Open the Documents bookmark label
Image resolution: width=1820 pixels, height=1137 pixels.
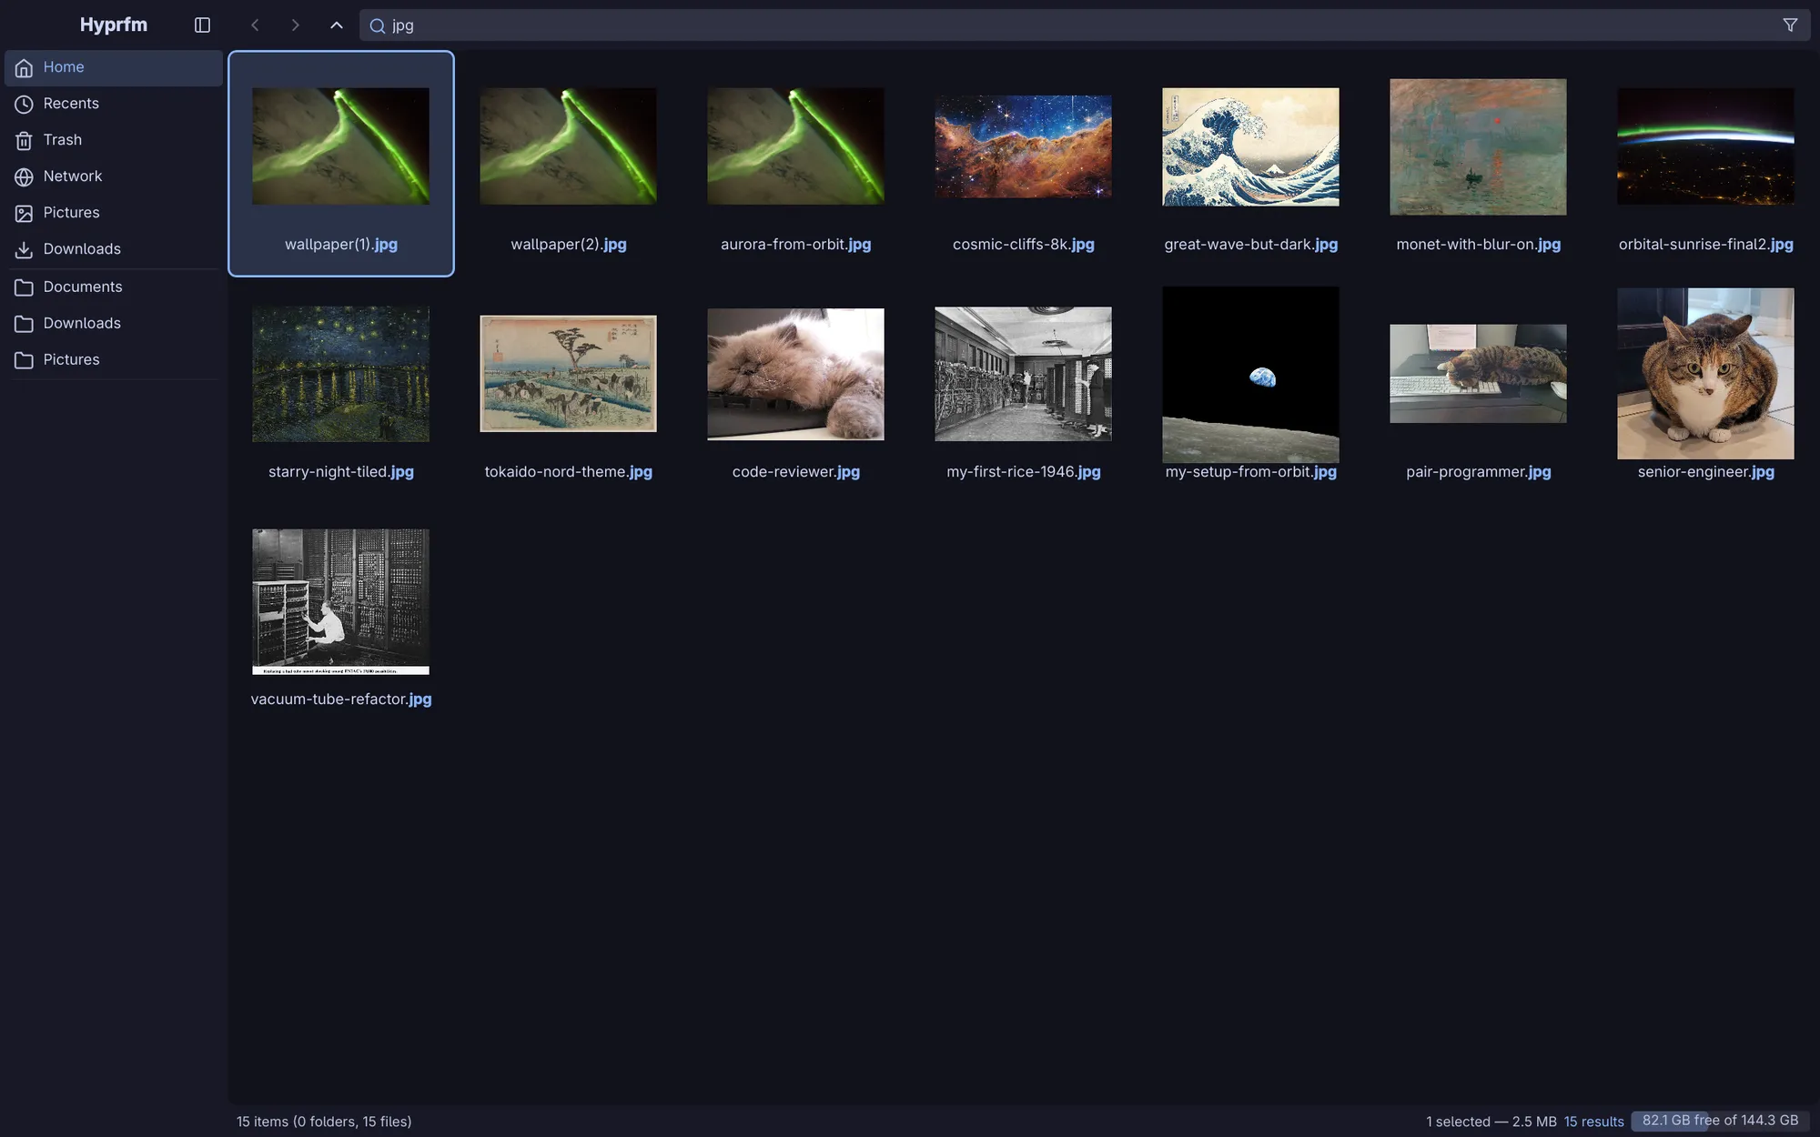point(83,287)
